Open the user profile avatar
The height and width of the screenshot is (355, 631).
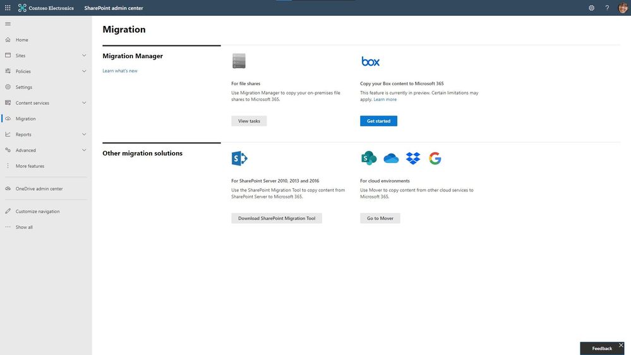coord(623,8)
